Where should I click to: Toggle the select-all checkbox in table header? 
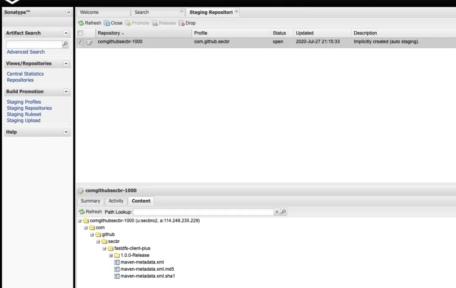pyautogui.click(x=80, y=33)
